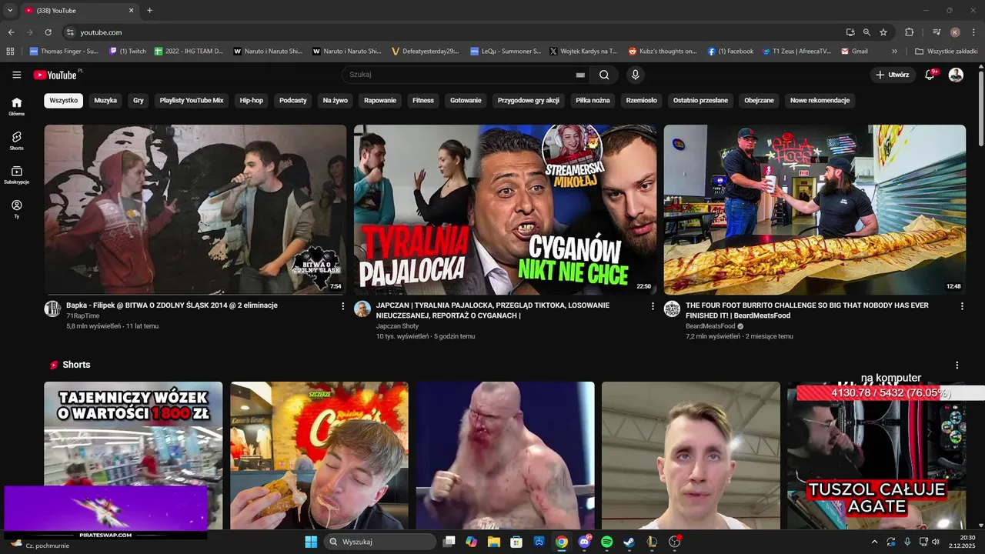Open the BeardMeatsFood channel name link
Image resolution: width=985 pixels, height=554 pixels.
coord(710,326)
